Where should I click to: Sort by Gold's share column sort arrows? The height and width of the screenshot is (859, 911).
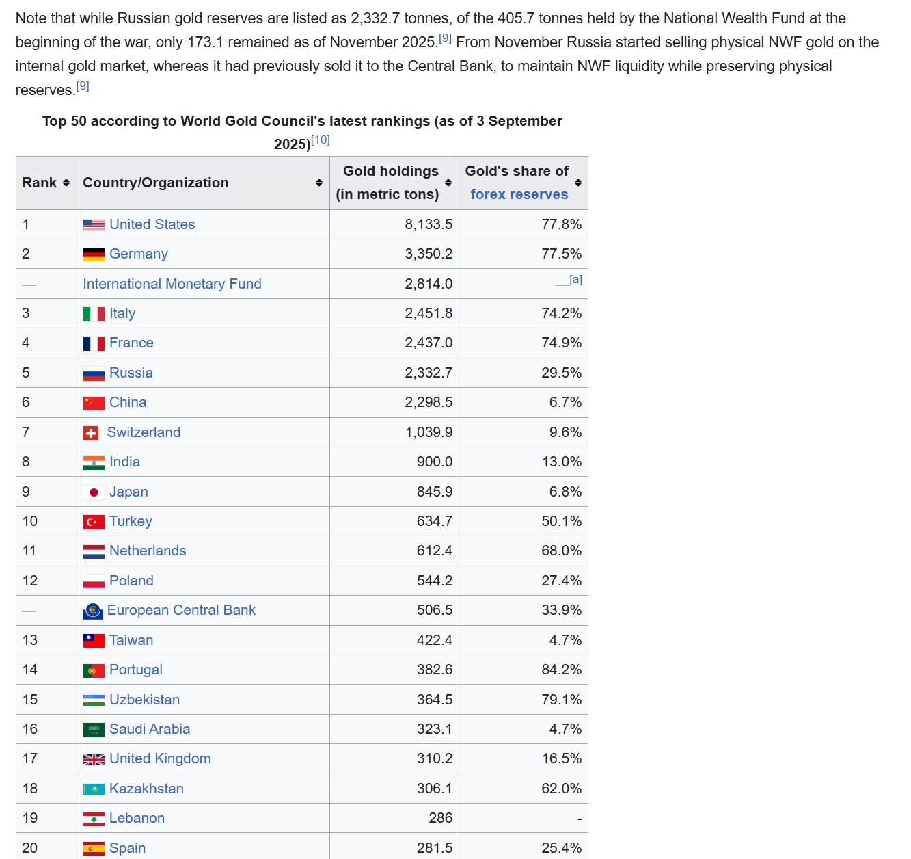tap(578, 183)
